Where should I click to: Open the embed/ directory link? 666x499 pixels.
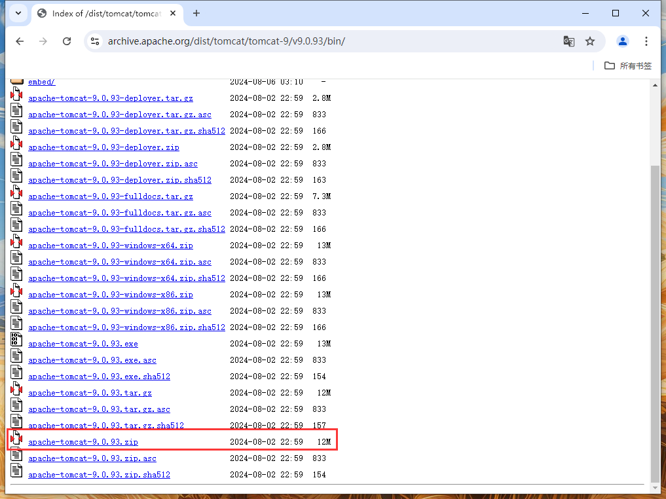pos(42,82)
